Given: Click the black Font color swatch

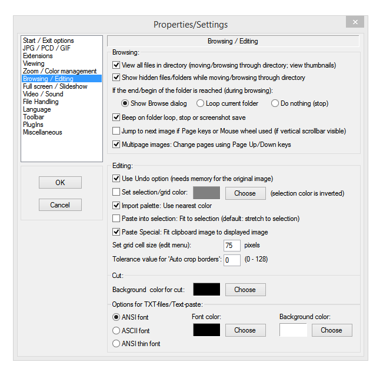Looking at the screenshot, I should click(207, 330).
